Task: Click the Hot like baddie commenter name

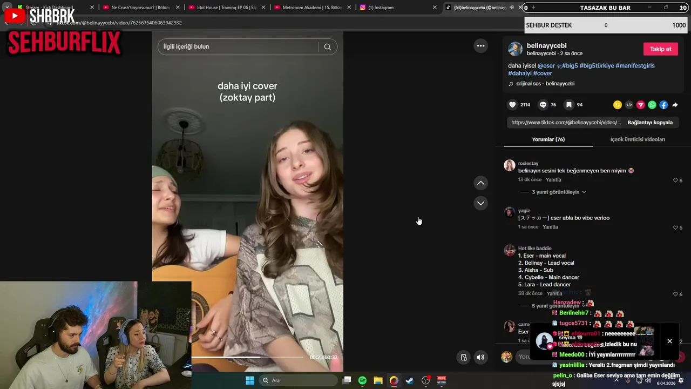Action: coord(534,249)
